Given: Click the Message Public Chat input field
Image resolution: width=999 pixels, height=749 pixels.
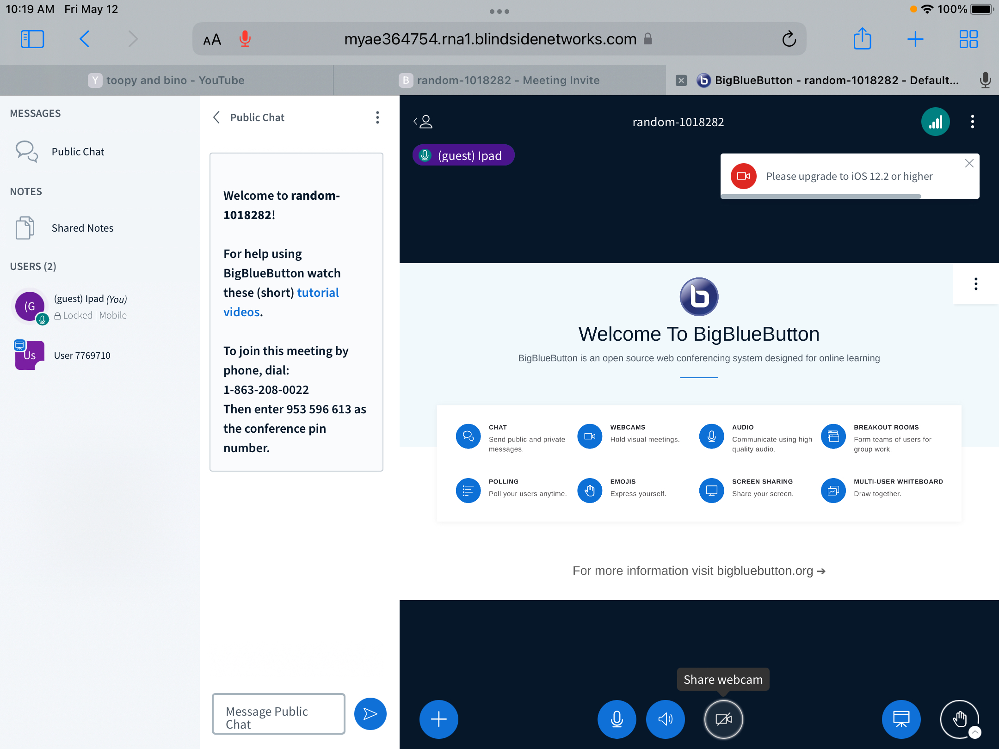Looking at the screenshot, I should click(277, 713).
